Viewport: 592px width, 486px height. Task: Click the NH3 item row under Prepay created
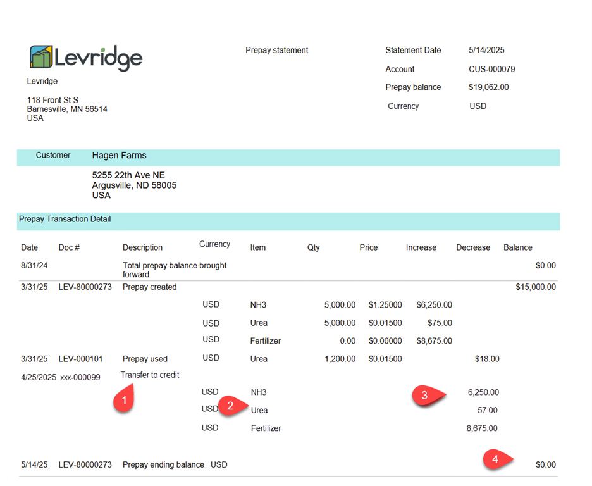point(258,304)
